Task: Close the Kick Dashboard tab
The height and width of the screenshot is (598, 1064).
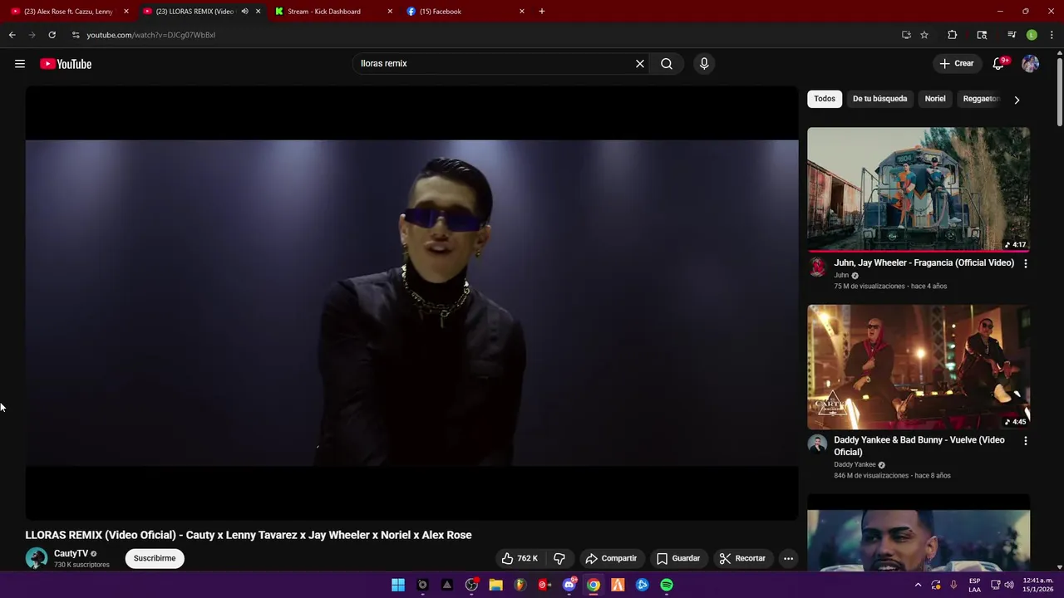Action: point(390,12)
